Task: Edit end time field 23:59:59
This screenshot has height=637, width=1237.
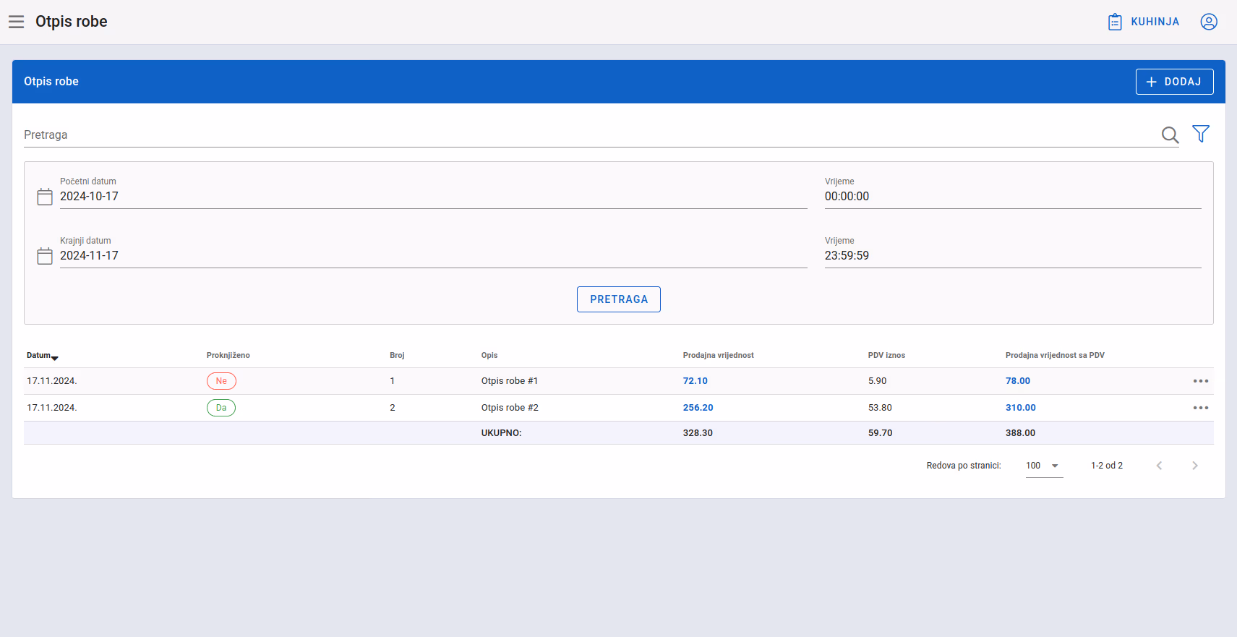Action: tap(1013, 255)
